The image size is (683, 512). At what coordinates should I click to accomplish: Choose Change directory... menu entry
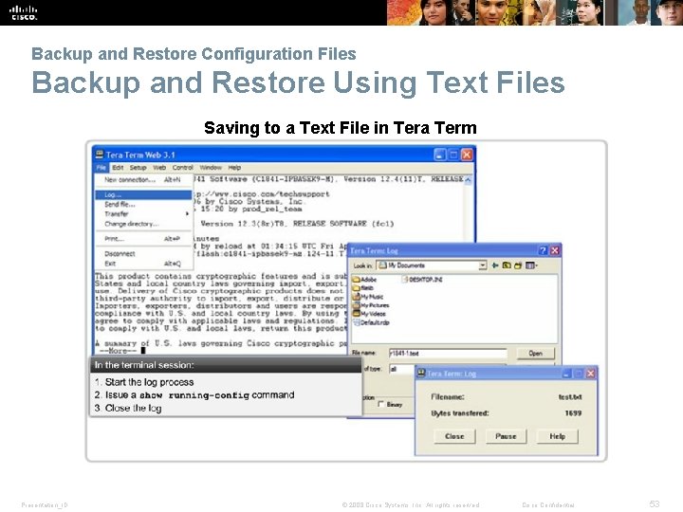point(143,224)
